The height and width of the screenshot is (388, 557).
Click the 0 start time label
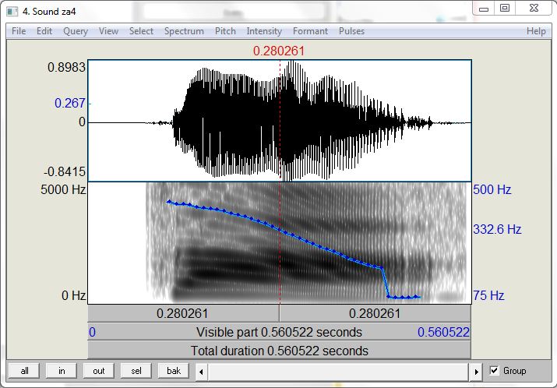click(x=92, y=332)
